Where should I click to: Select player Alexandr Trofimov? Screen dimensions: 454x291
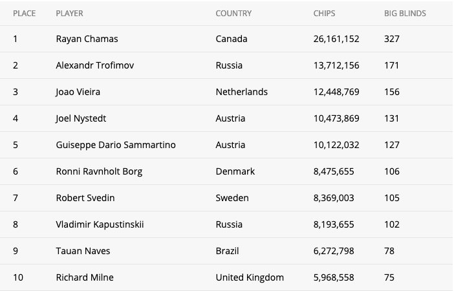tap(95, 65)
